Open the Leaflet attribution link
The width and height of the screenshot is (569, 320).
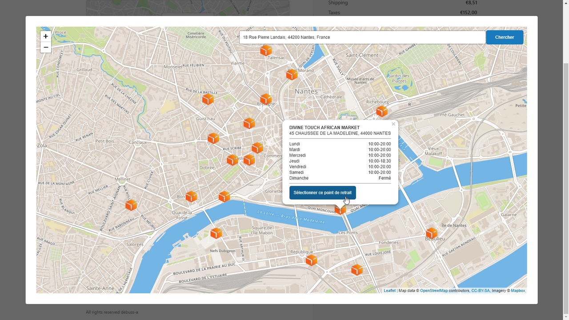[x=389, y=291]
